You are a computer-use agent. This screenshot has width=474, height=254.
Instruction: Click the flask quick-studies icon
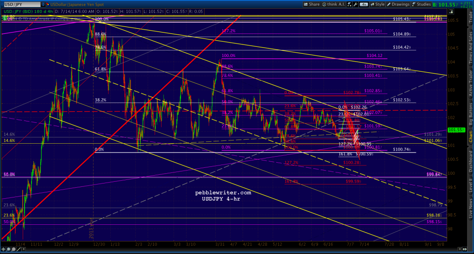coord(349,4)
